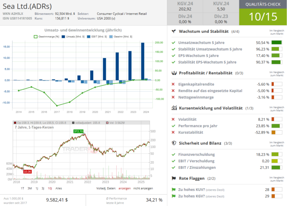Click green flag beside Zu hohes KGV?
Screen dimensions: 287x206
point(173,196)
